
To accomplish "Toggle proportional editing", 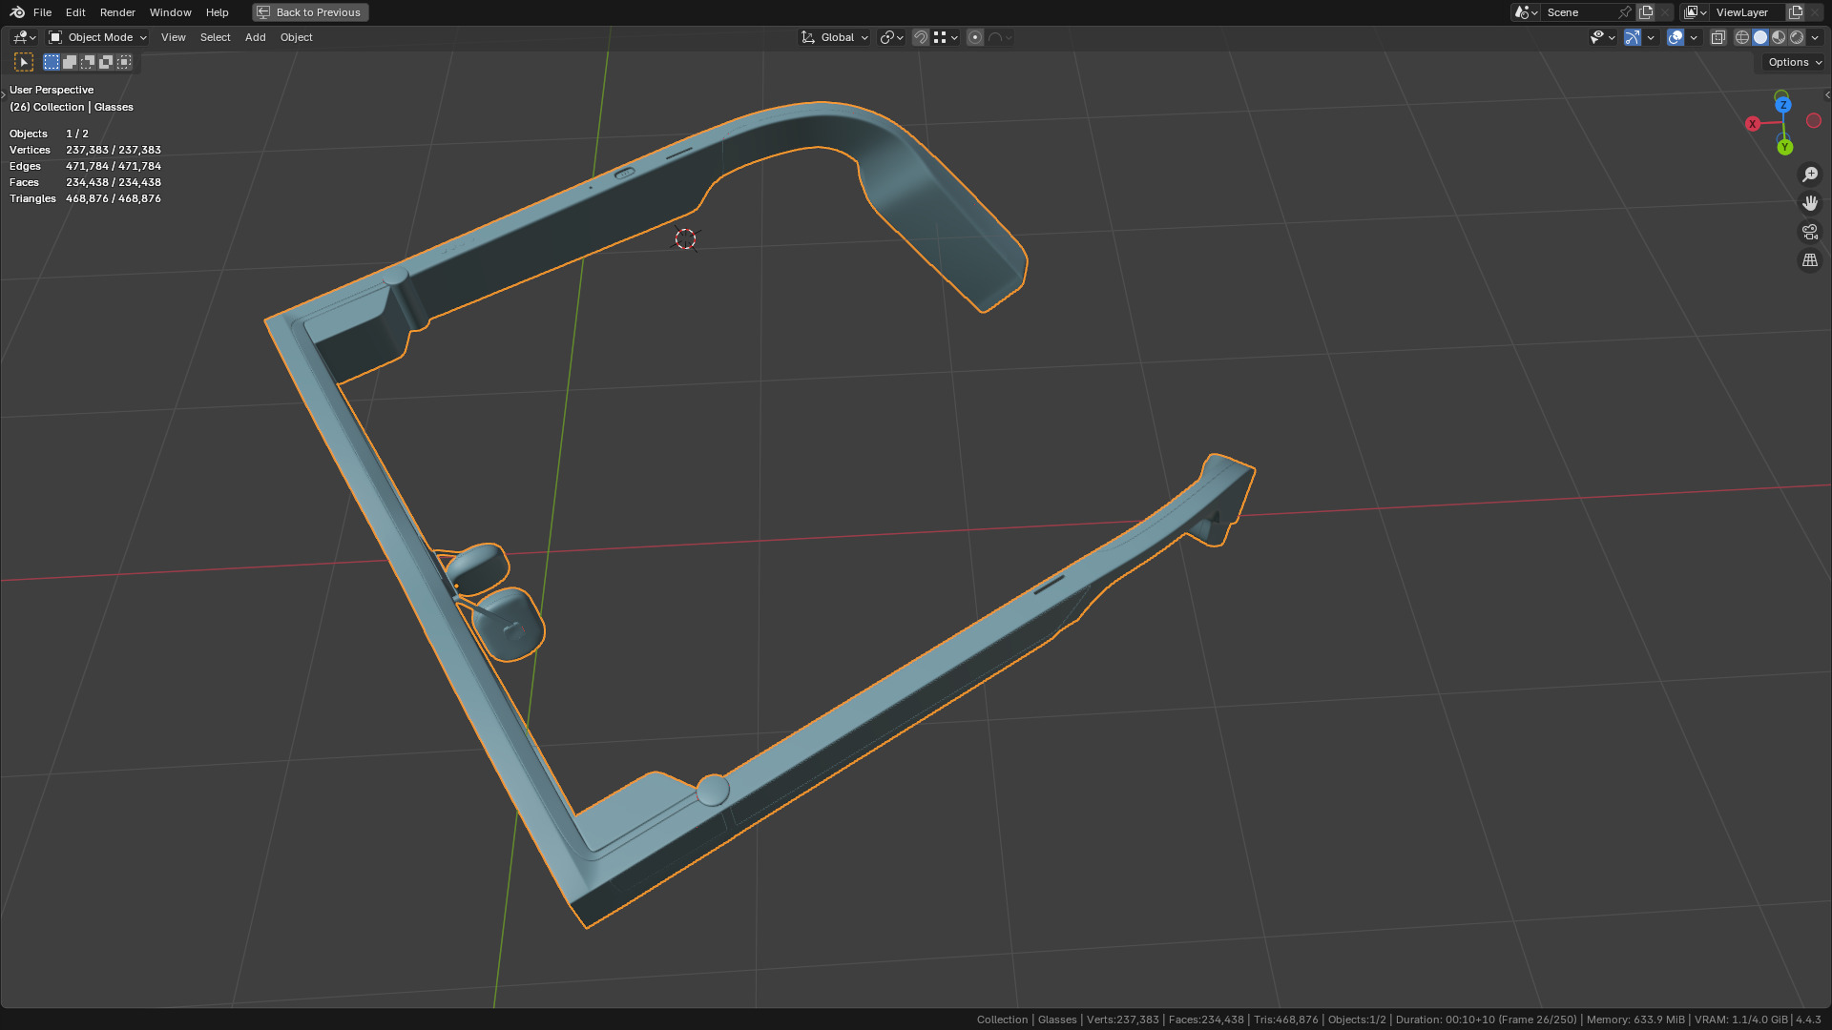I will [975, 37].
